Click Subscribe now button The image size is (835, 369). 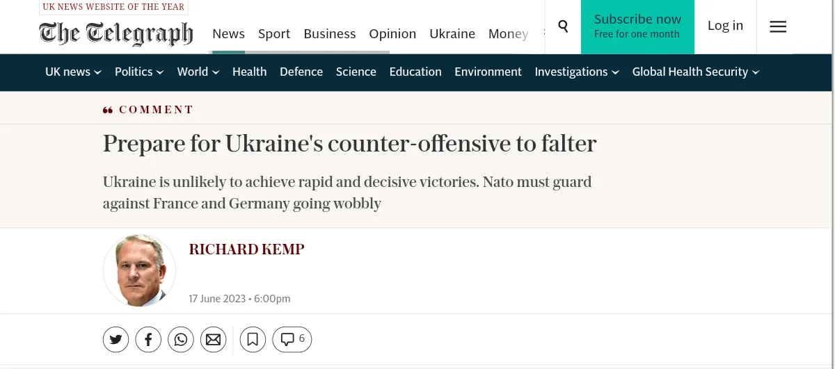637,26
